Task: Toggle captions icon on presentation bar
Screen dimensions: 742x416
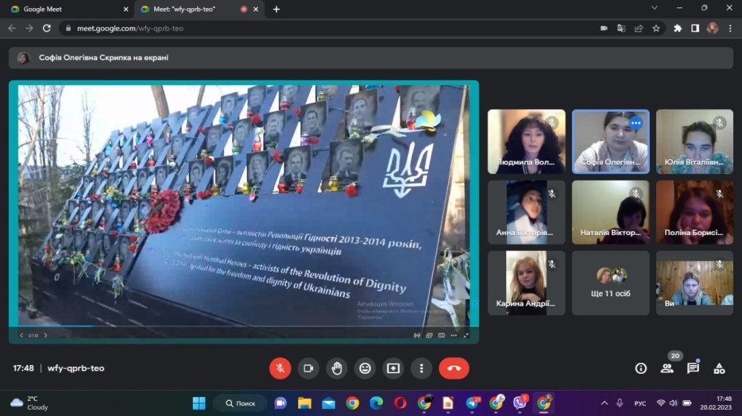Action: 441,335
